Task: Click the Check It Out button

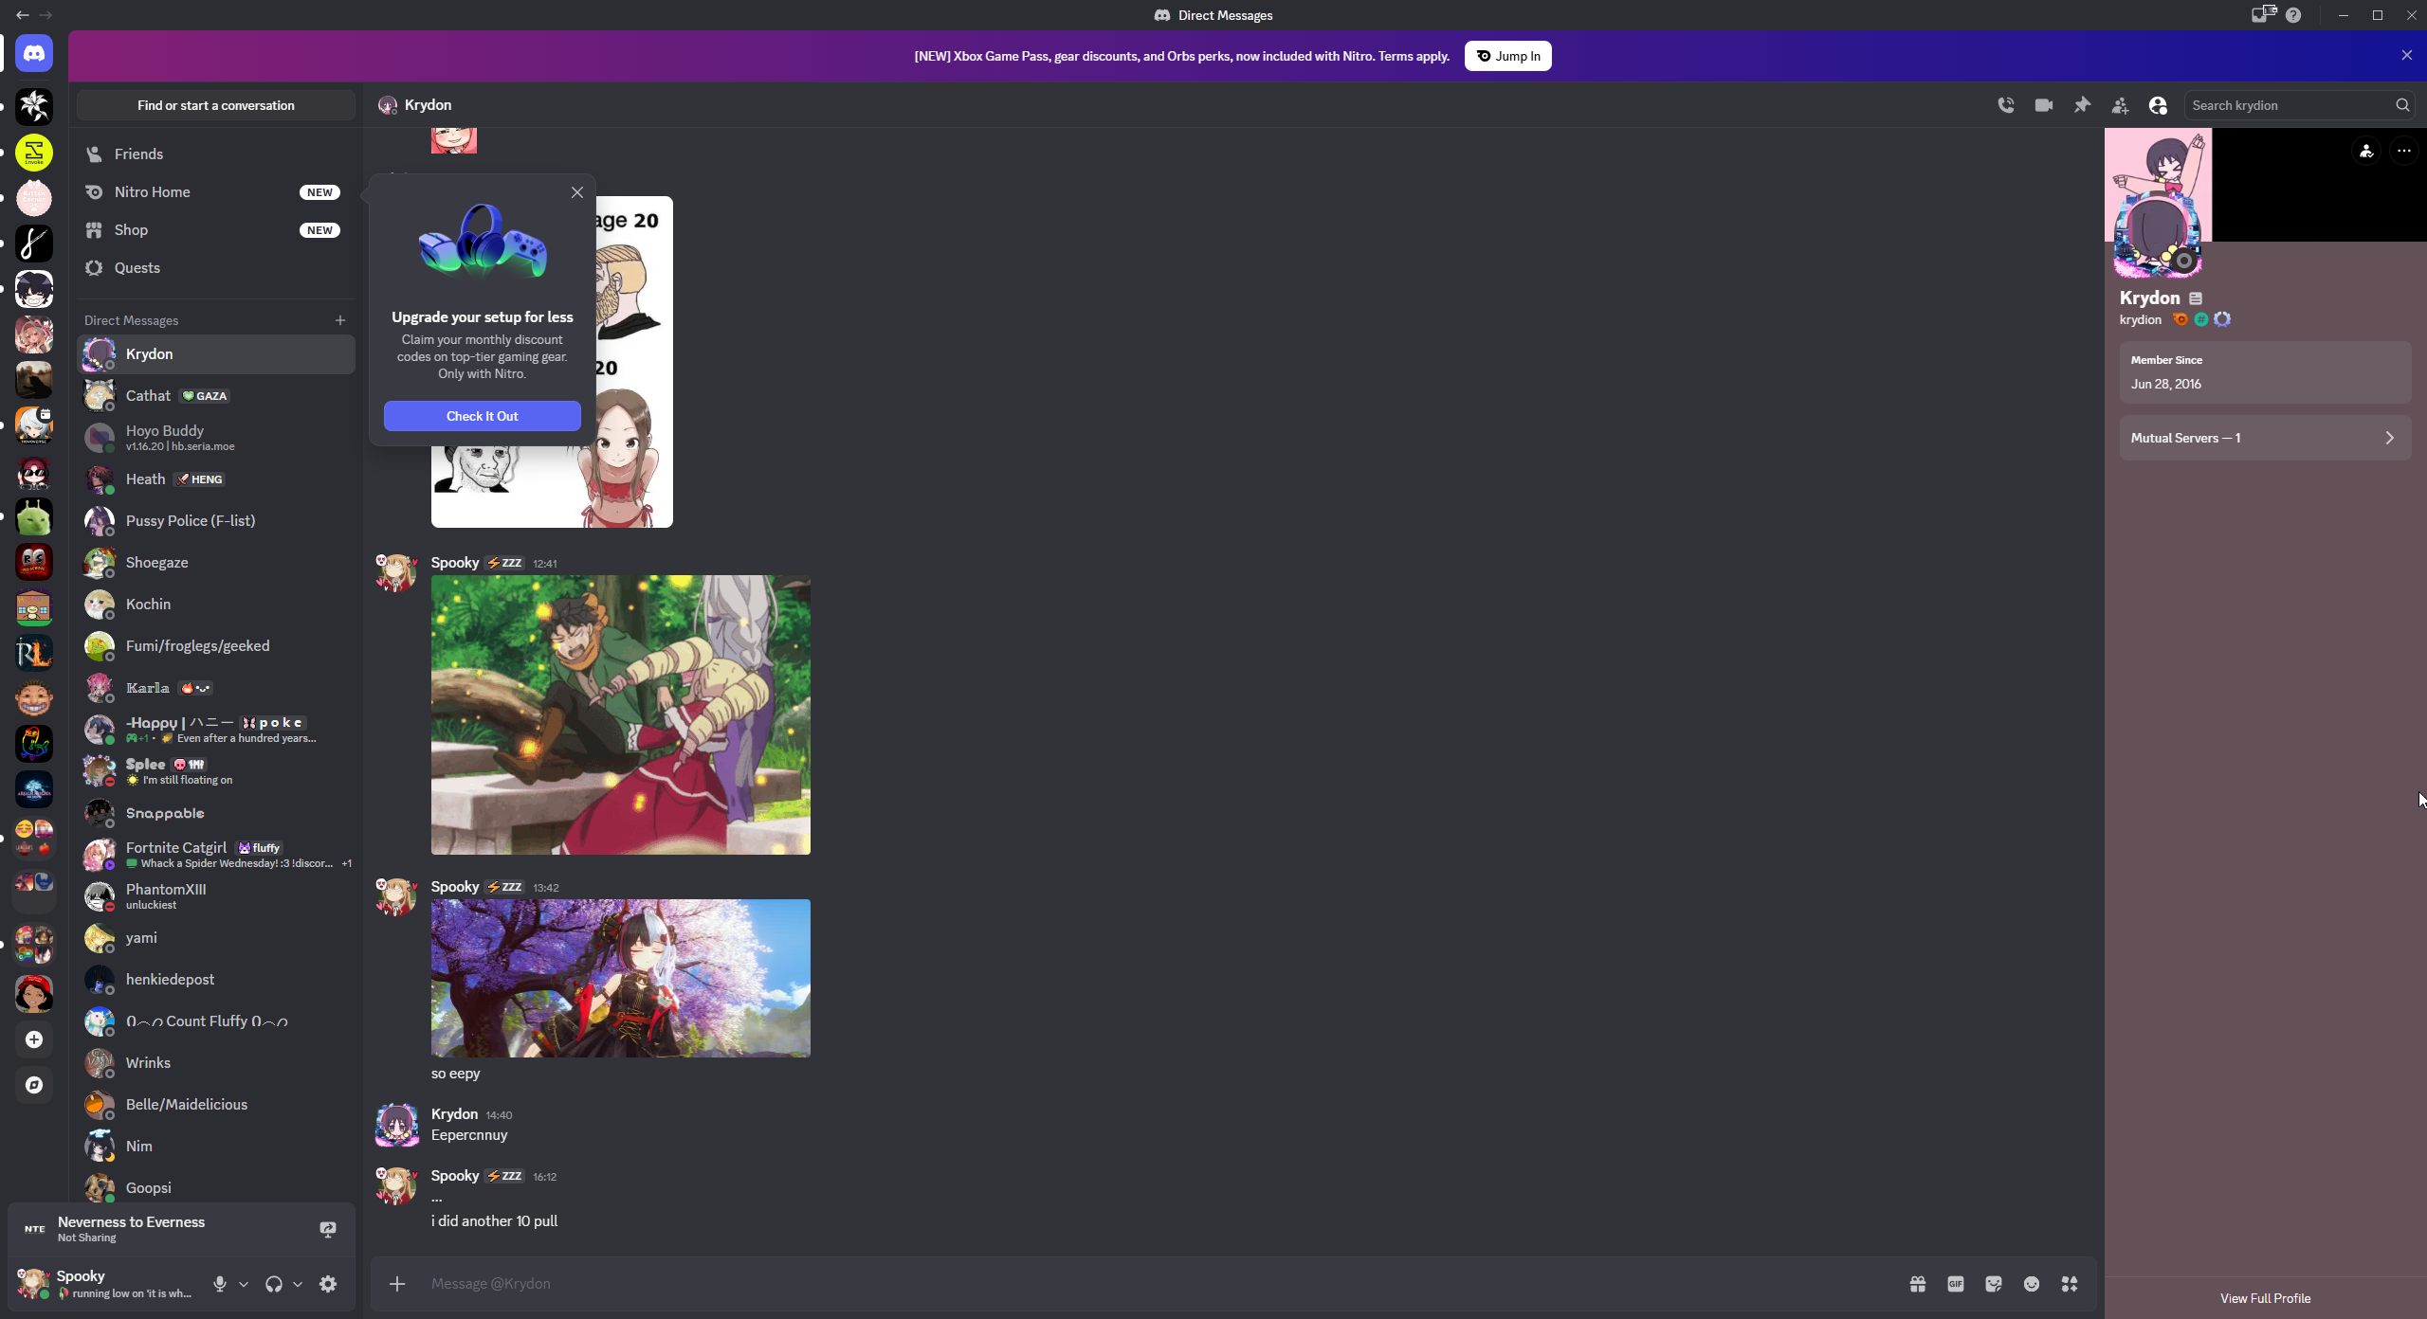Action: 483,416
